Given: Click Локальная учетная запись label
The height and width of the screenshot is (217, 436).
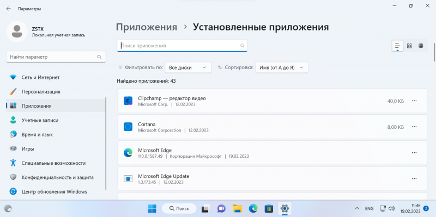Looking at the screenshot, I should pyautogui.click(x=58, y=35).
